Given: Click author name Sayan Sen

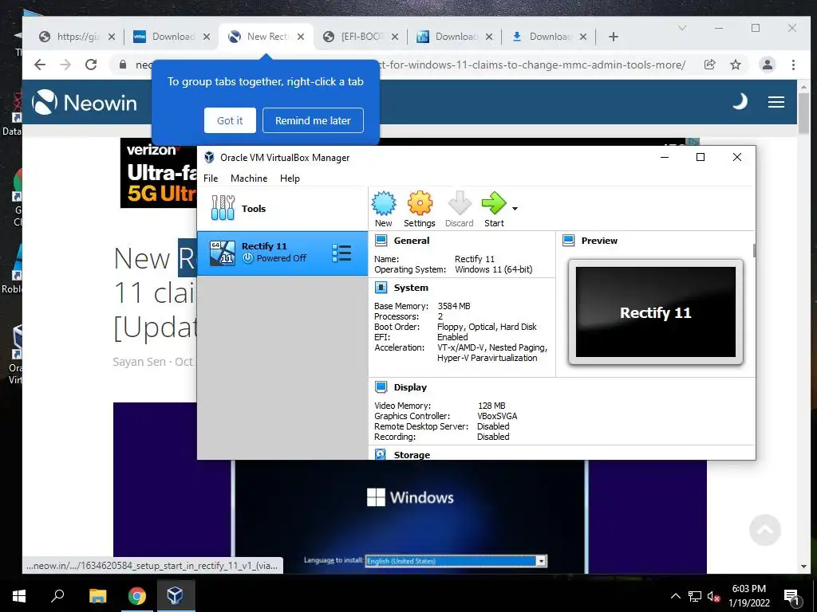Looking at the screenshot, I should coord(139,362).
